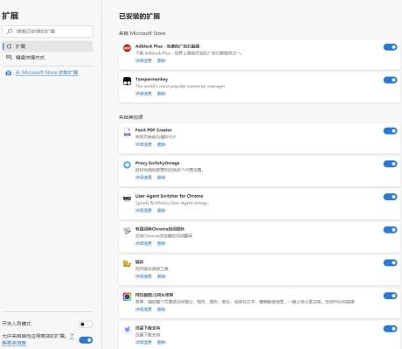Click the camera screenshot extension icon

tap(127, 297)
